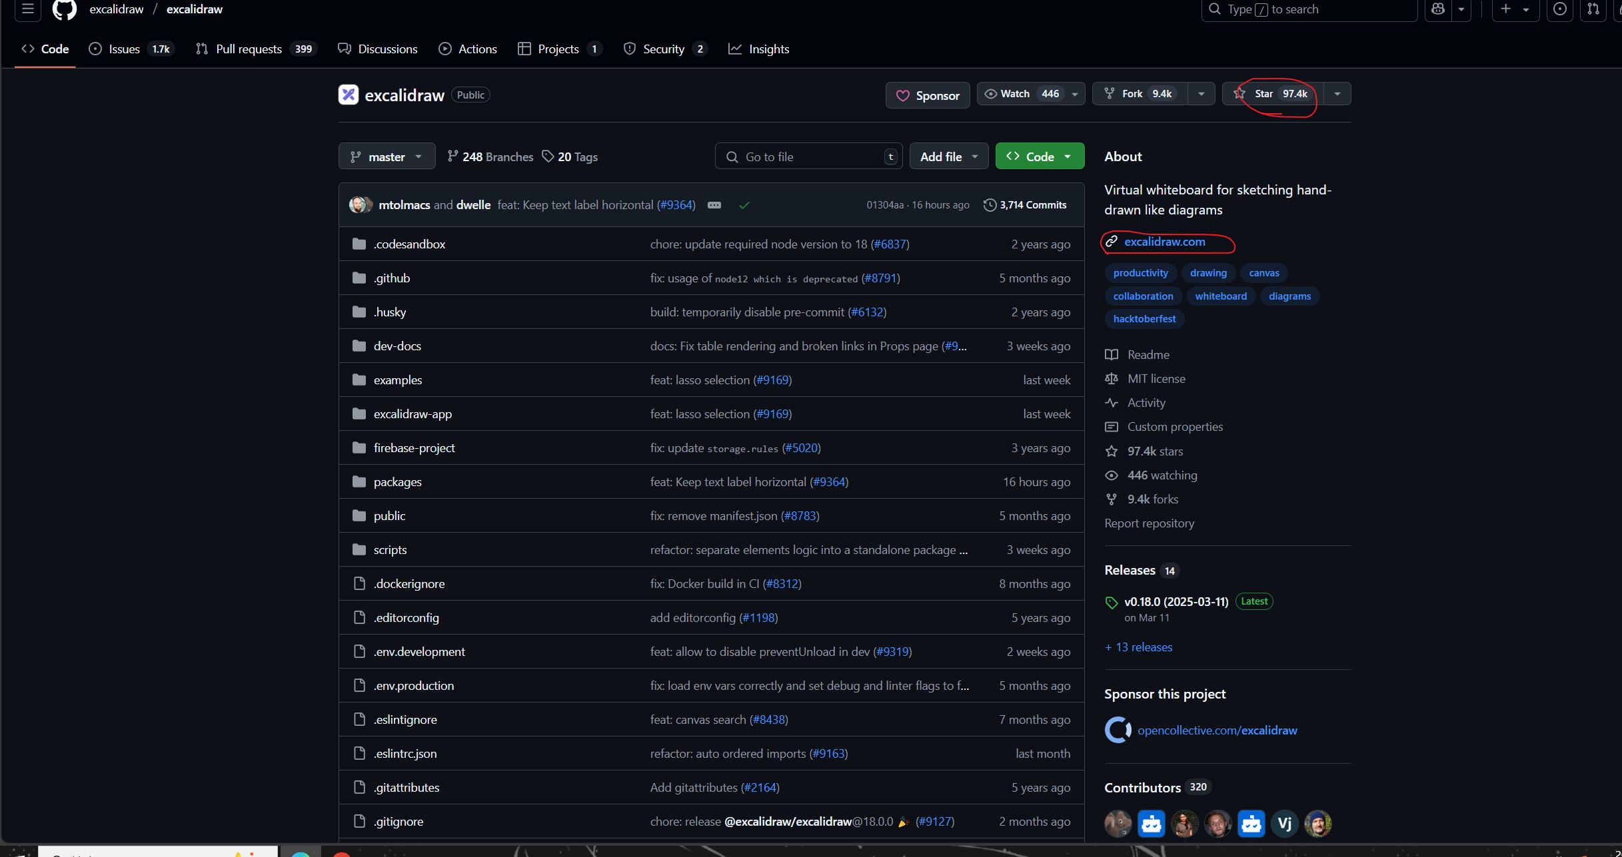Click the whiteboard topic tag
1622x857 pixels.
[1220, 296]
